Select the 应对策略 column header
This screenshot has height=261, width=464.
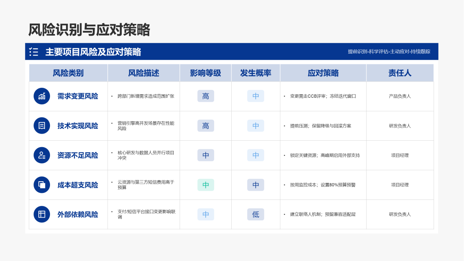(323, 73)
